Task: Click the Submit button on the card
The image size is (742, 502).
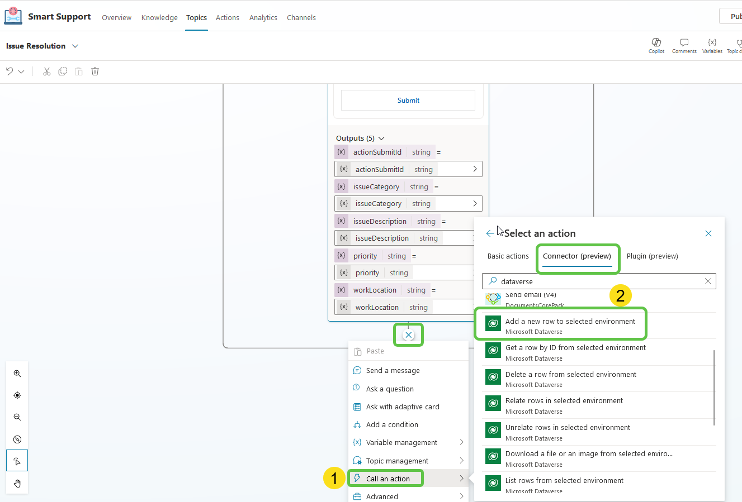Action: 408,100
